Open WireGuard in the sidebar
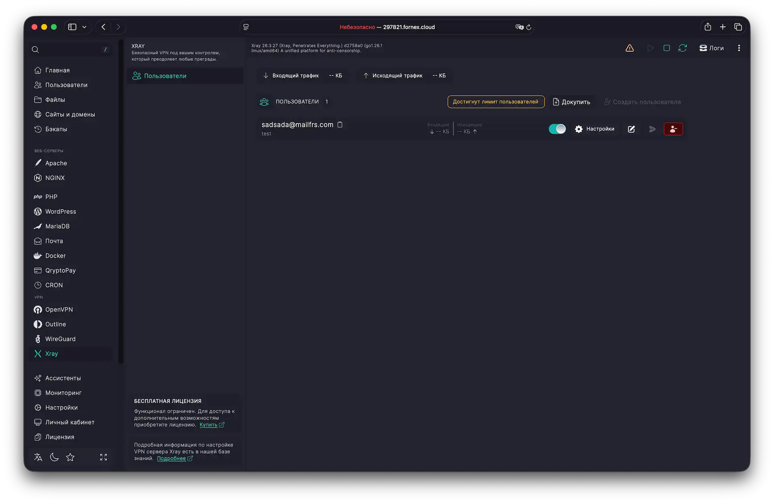This screenshot has height=503, width=774. (60, 339)
